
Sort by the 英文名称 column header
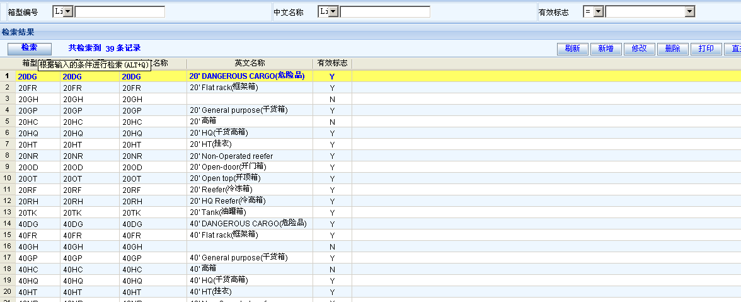[250, 64]
